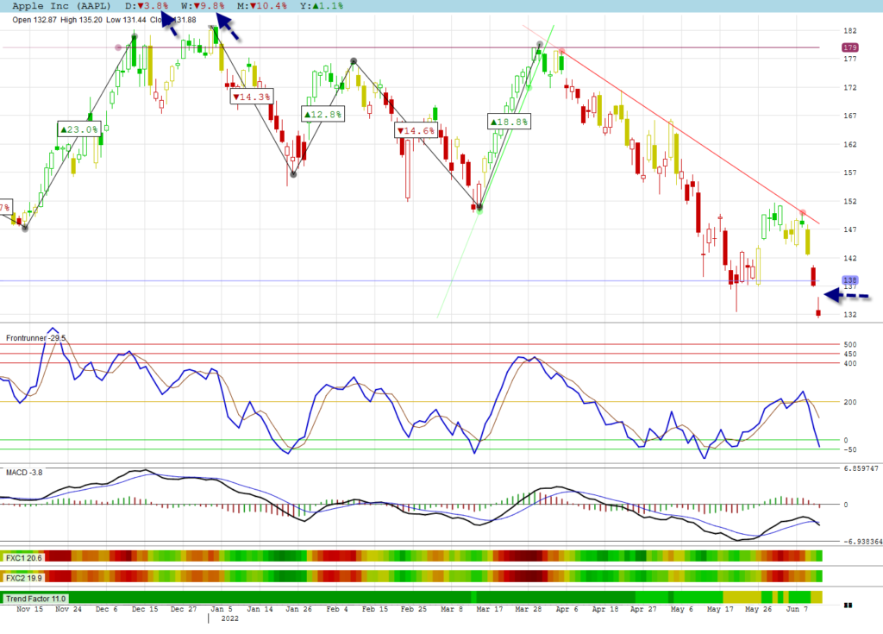Screen dimensions: 883x634
Task: Click the Apple Inc (AAPL) chart title
Action: click(x=61, y=6)
